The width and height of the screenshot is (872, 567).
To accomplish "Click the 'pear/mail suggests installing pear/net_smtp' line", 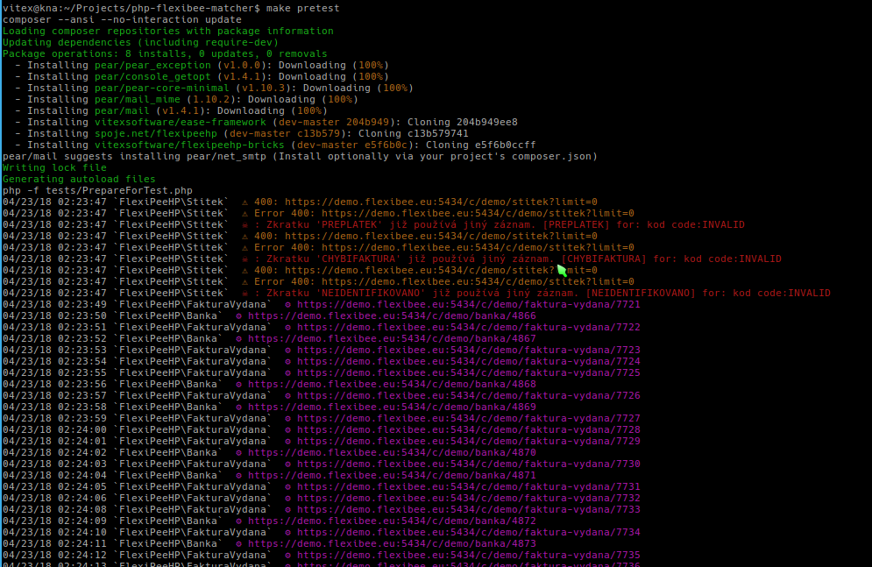I will pyautogui.click(x=300, y=156).
